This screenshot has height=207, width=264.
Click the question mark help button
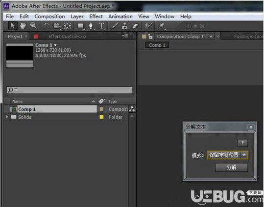point(242,143)
